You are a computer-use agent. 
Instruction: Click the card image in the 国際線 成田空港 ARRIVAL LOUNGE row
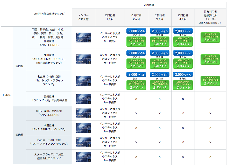pos(83,128)
